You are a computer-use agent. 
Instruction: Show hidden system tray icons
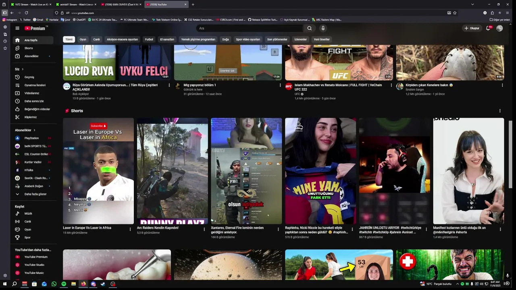[458, 284]
